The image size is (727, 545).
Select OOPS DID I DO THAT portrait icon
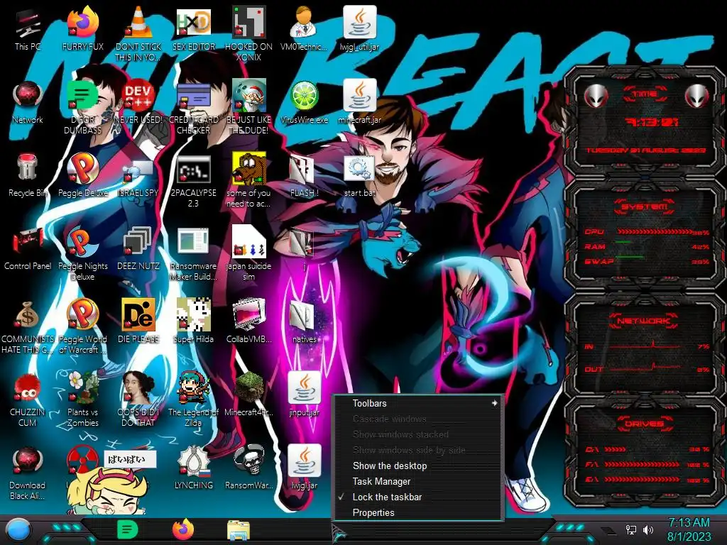tap(138, 388)
